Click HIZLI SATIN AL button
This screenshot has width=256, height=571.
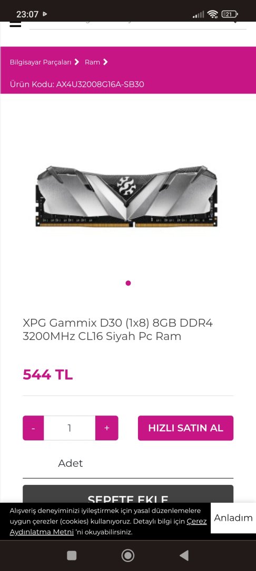tap(185, 428)
